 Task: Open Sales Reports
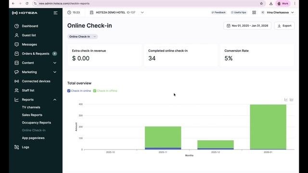(x=32, y=115)
